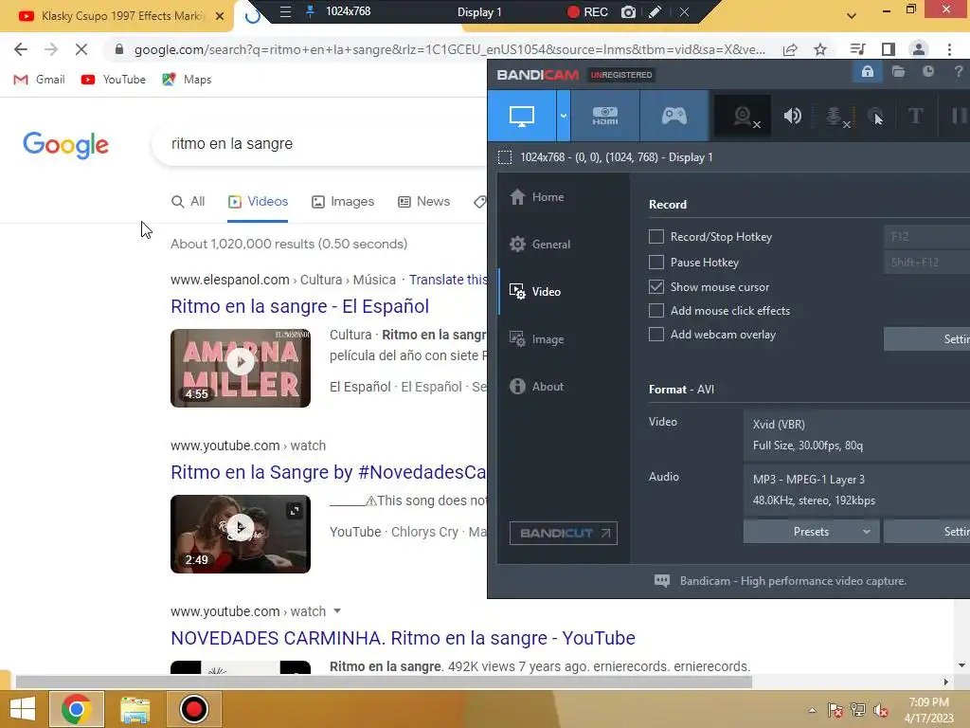Viewport: 970px width, 728px height.
Task: Open the Gmail bookmark
Action: point(39,80)
